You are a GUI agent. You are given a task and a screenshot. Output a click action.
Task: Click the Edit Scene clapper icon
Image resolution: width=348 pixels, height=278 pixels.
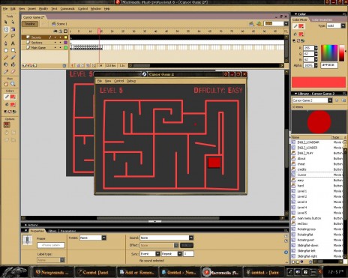pos(251,24)
